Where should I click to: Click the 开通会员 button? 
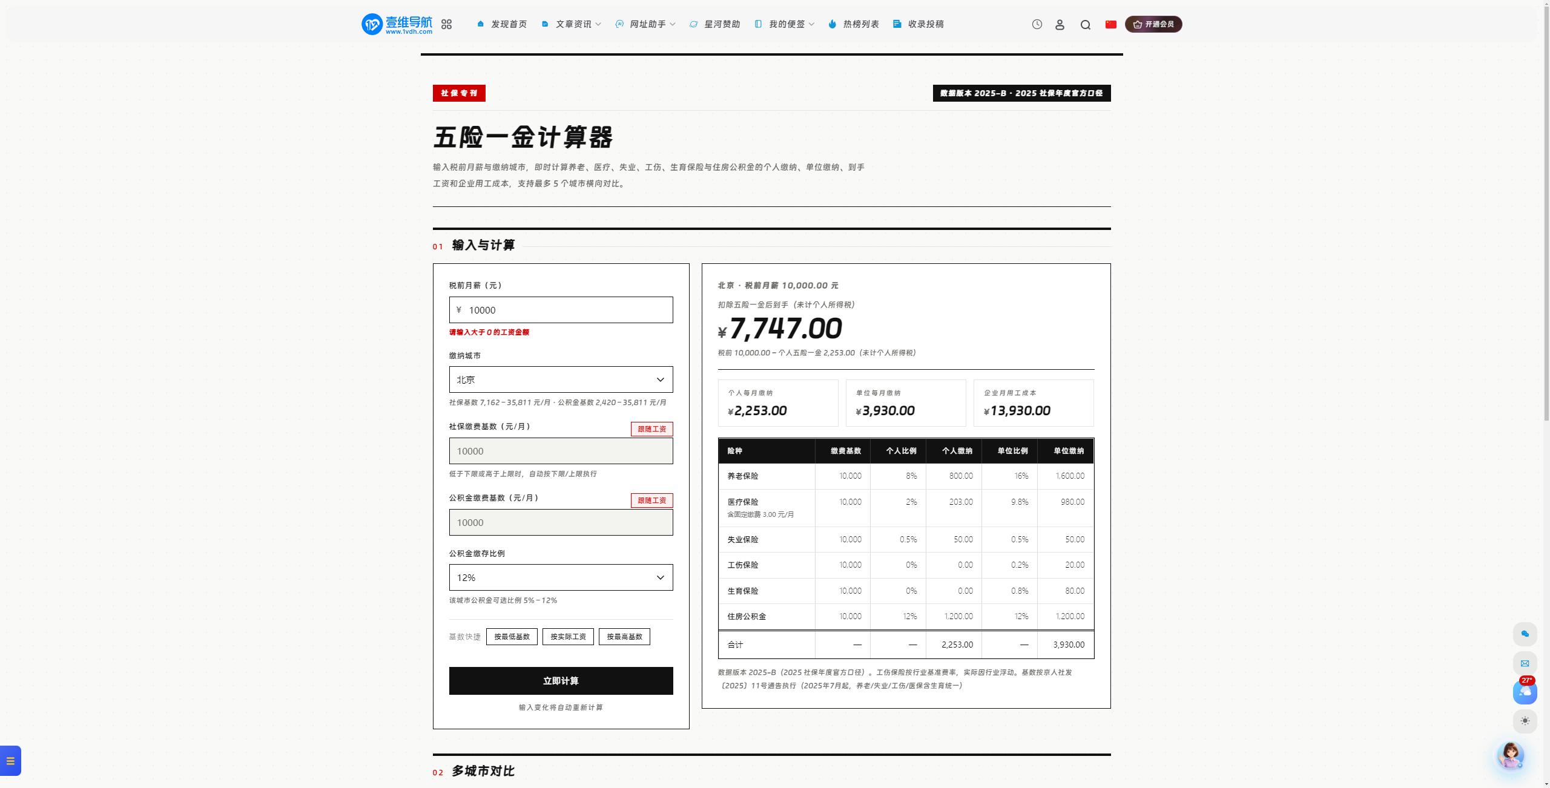click(1153, 24)
